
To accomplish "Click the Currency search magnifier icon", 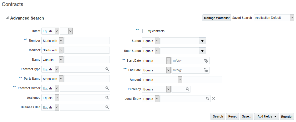I will pyautogui.click(x=187, y=89).
